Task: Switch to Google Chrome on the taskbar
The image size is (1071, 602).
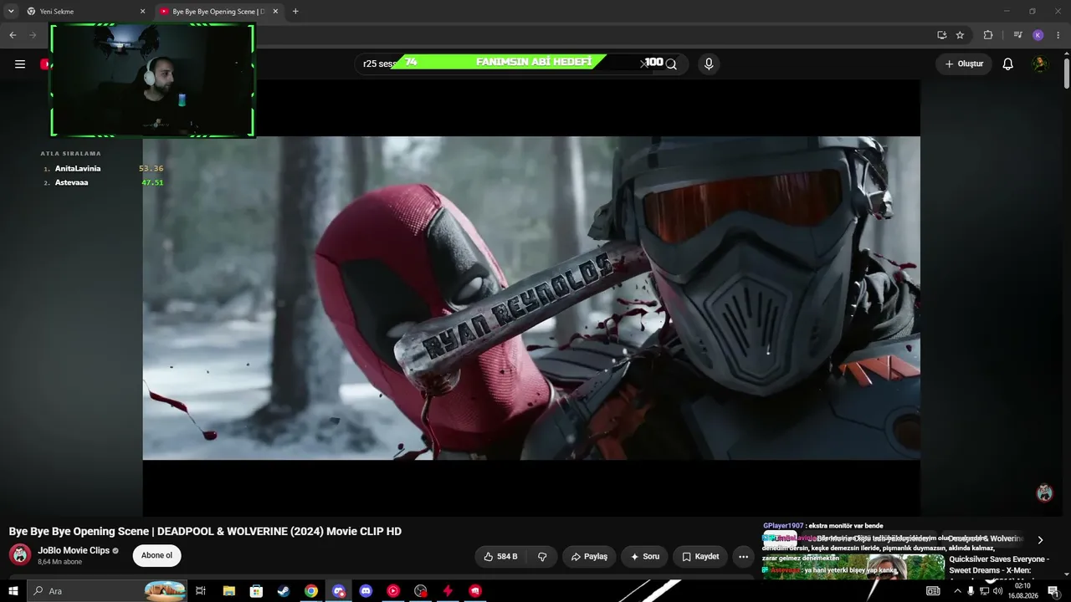Action: [x=311, y=591]
